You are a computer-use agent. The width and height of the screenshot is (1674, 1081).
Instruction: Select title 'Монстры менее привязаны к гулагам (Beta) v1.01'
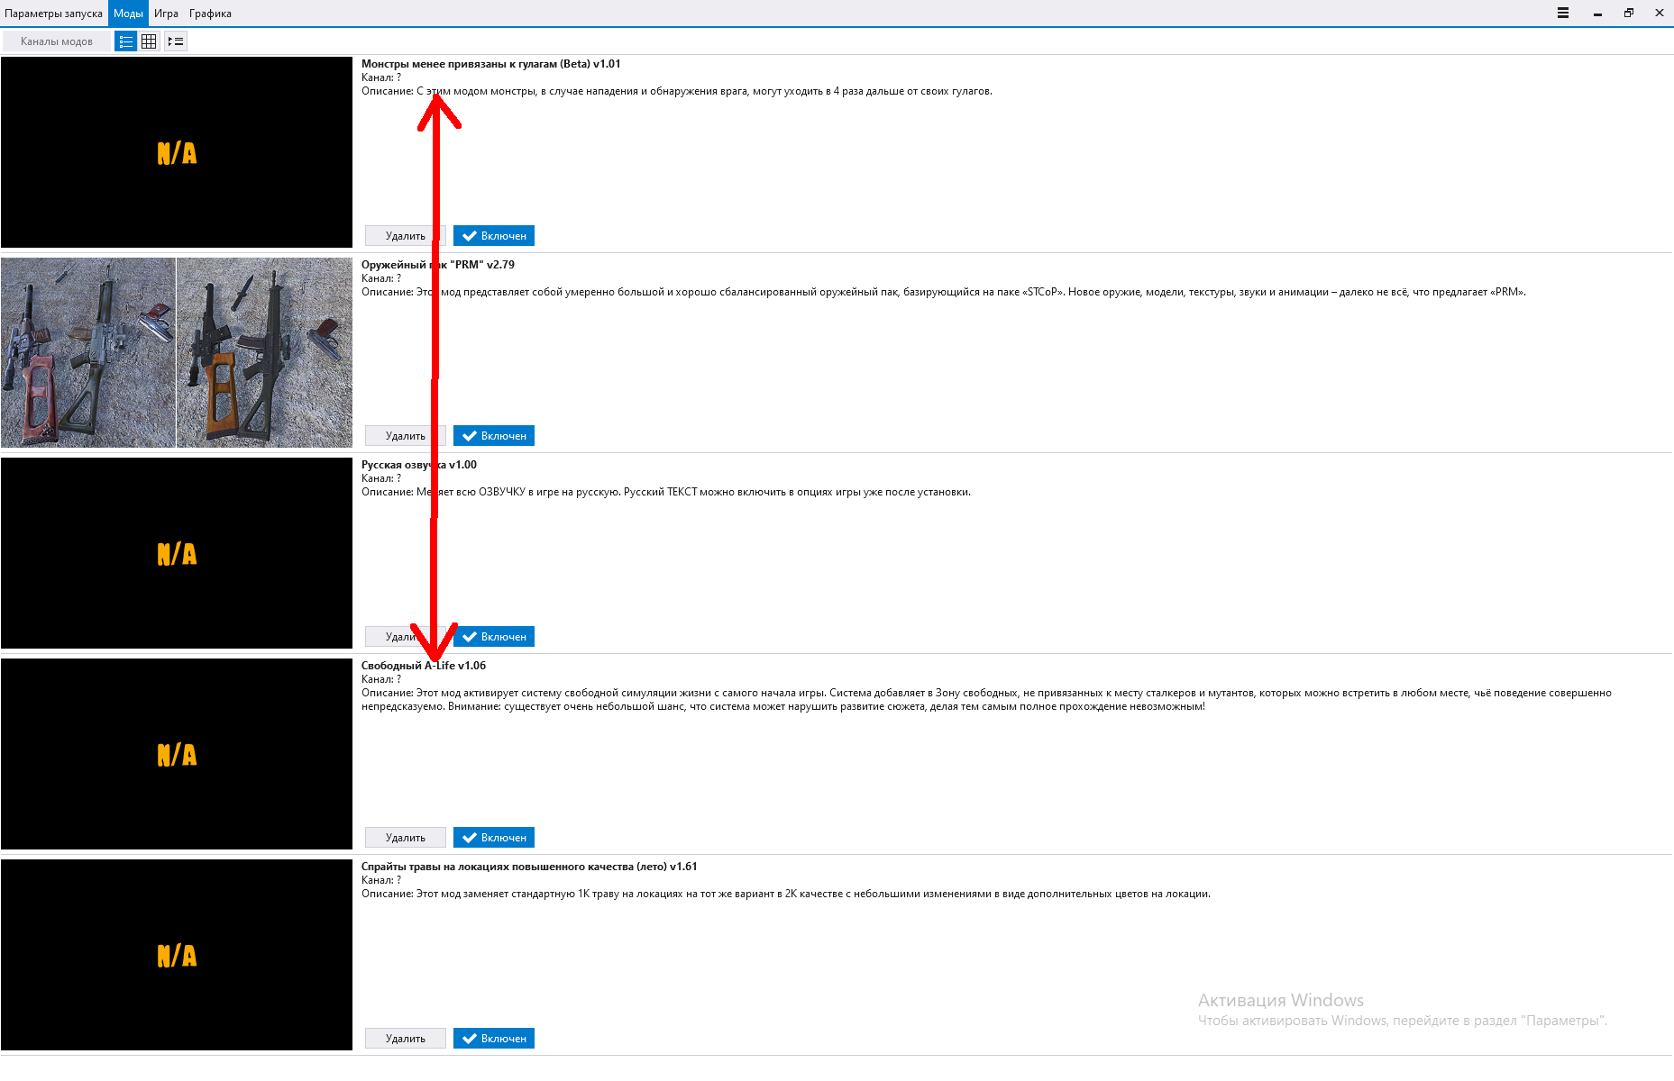(491, 64)
